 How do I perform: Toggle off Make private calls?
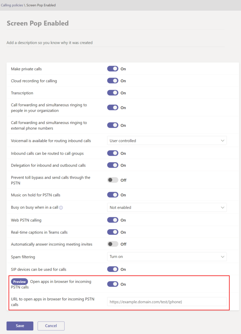point(113,68)
